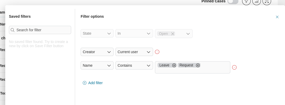The image size is (285, 105).
Task: Remove the Leave tag
Action: (x=174, y=65)
